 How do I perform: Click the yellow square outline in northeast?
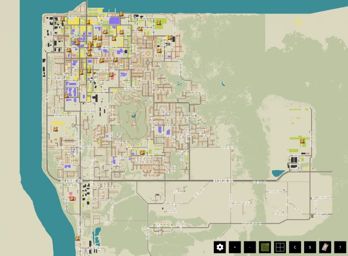click(x=298, y=22)
